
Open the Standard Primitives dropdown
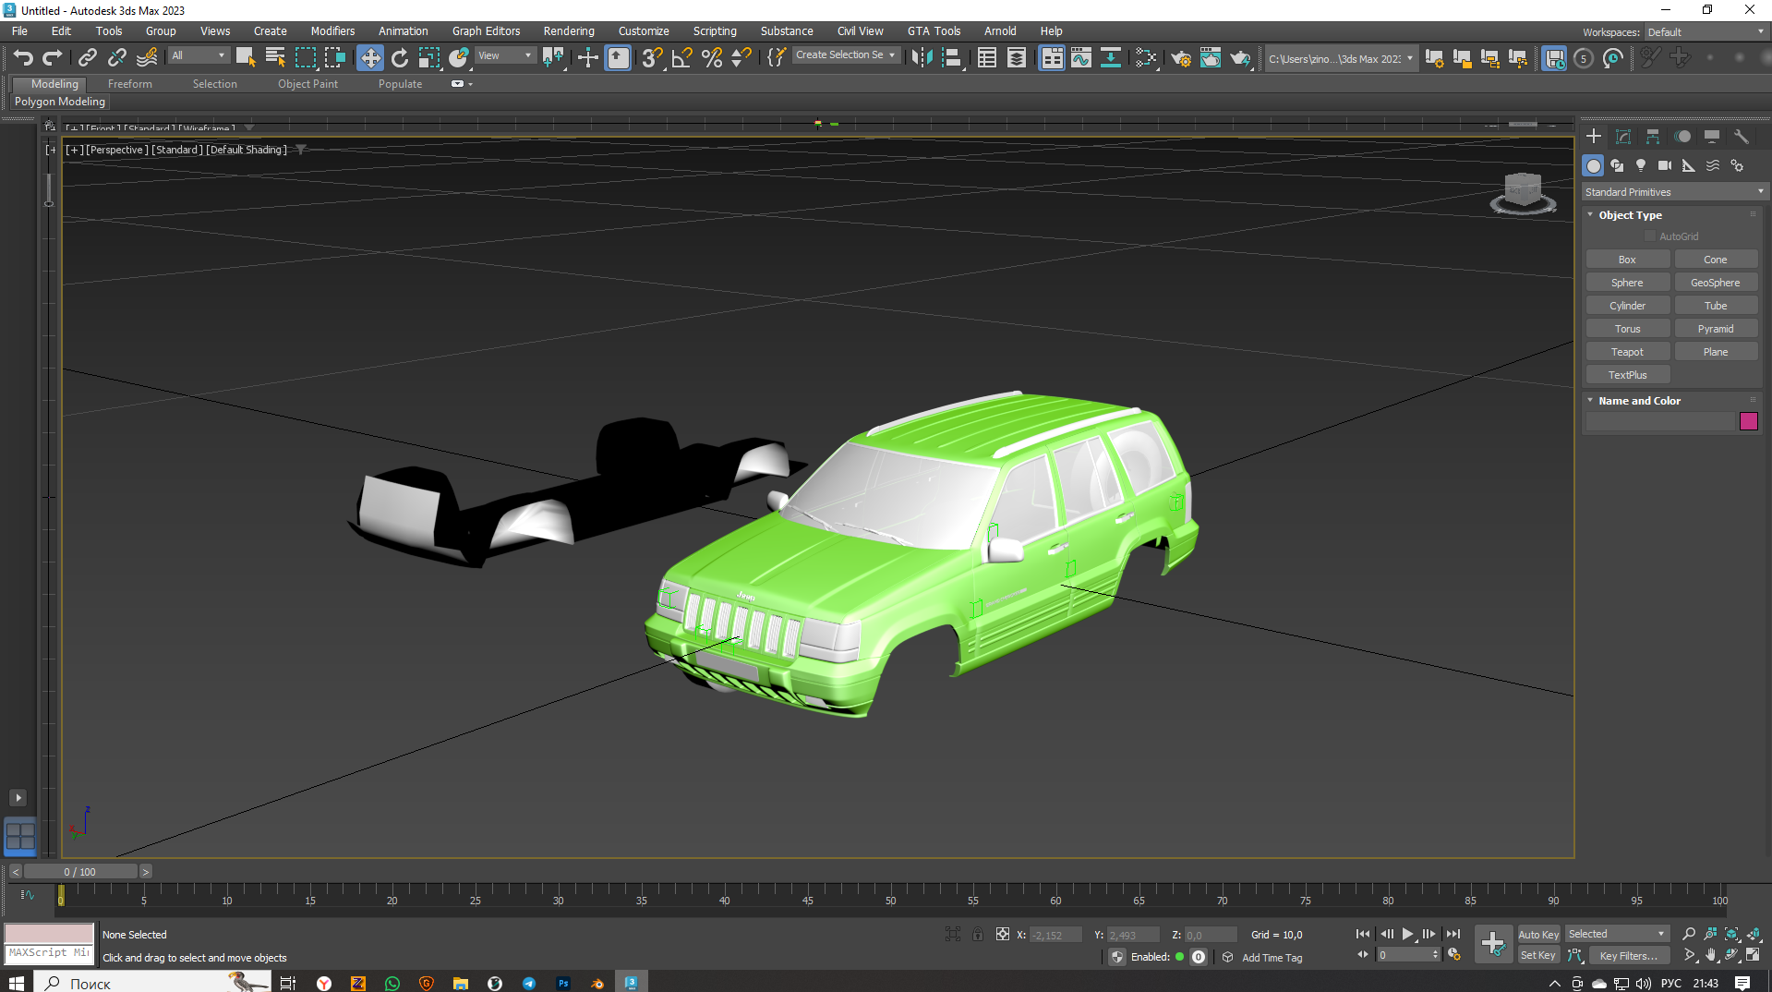[x=1673, y=192]
